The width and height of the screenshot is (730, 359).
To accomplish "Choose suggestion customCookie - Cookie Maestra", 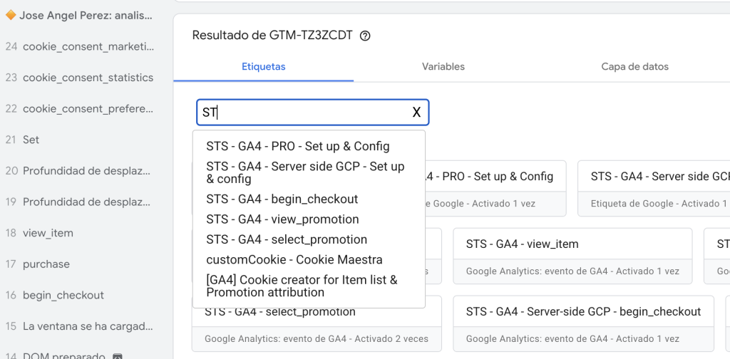I will click(x=294, y=259).
